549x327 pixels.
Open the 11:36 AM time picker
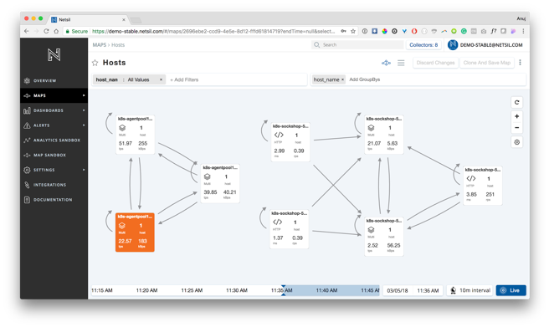point(428,291)
